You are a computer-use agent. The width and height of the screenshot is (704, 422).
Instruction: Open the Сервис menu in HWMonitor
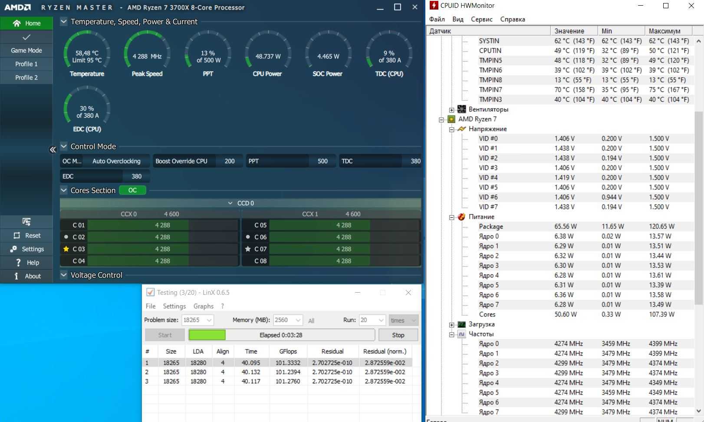(x=481, y=19)
